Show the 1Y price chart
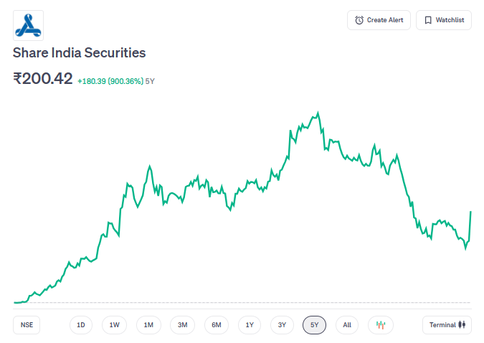The height and width of the screenshot is (343, 484). pos(250,325)
